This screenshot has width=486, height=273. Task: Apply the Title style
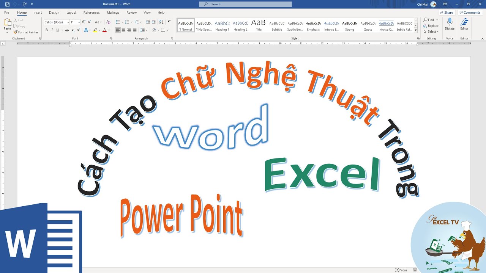259,25
